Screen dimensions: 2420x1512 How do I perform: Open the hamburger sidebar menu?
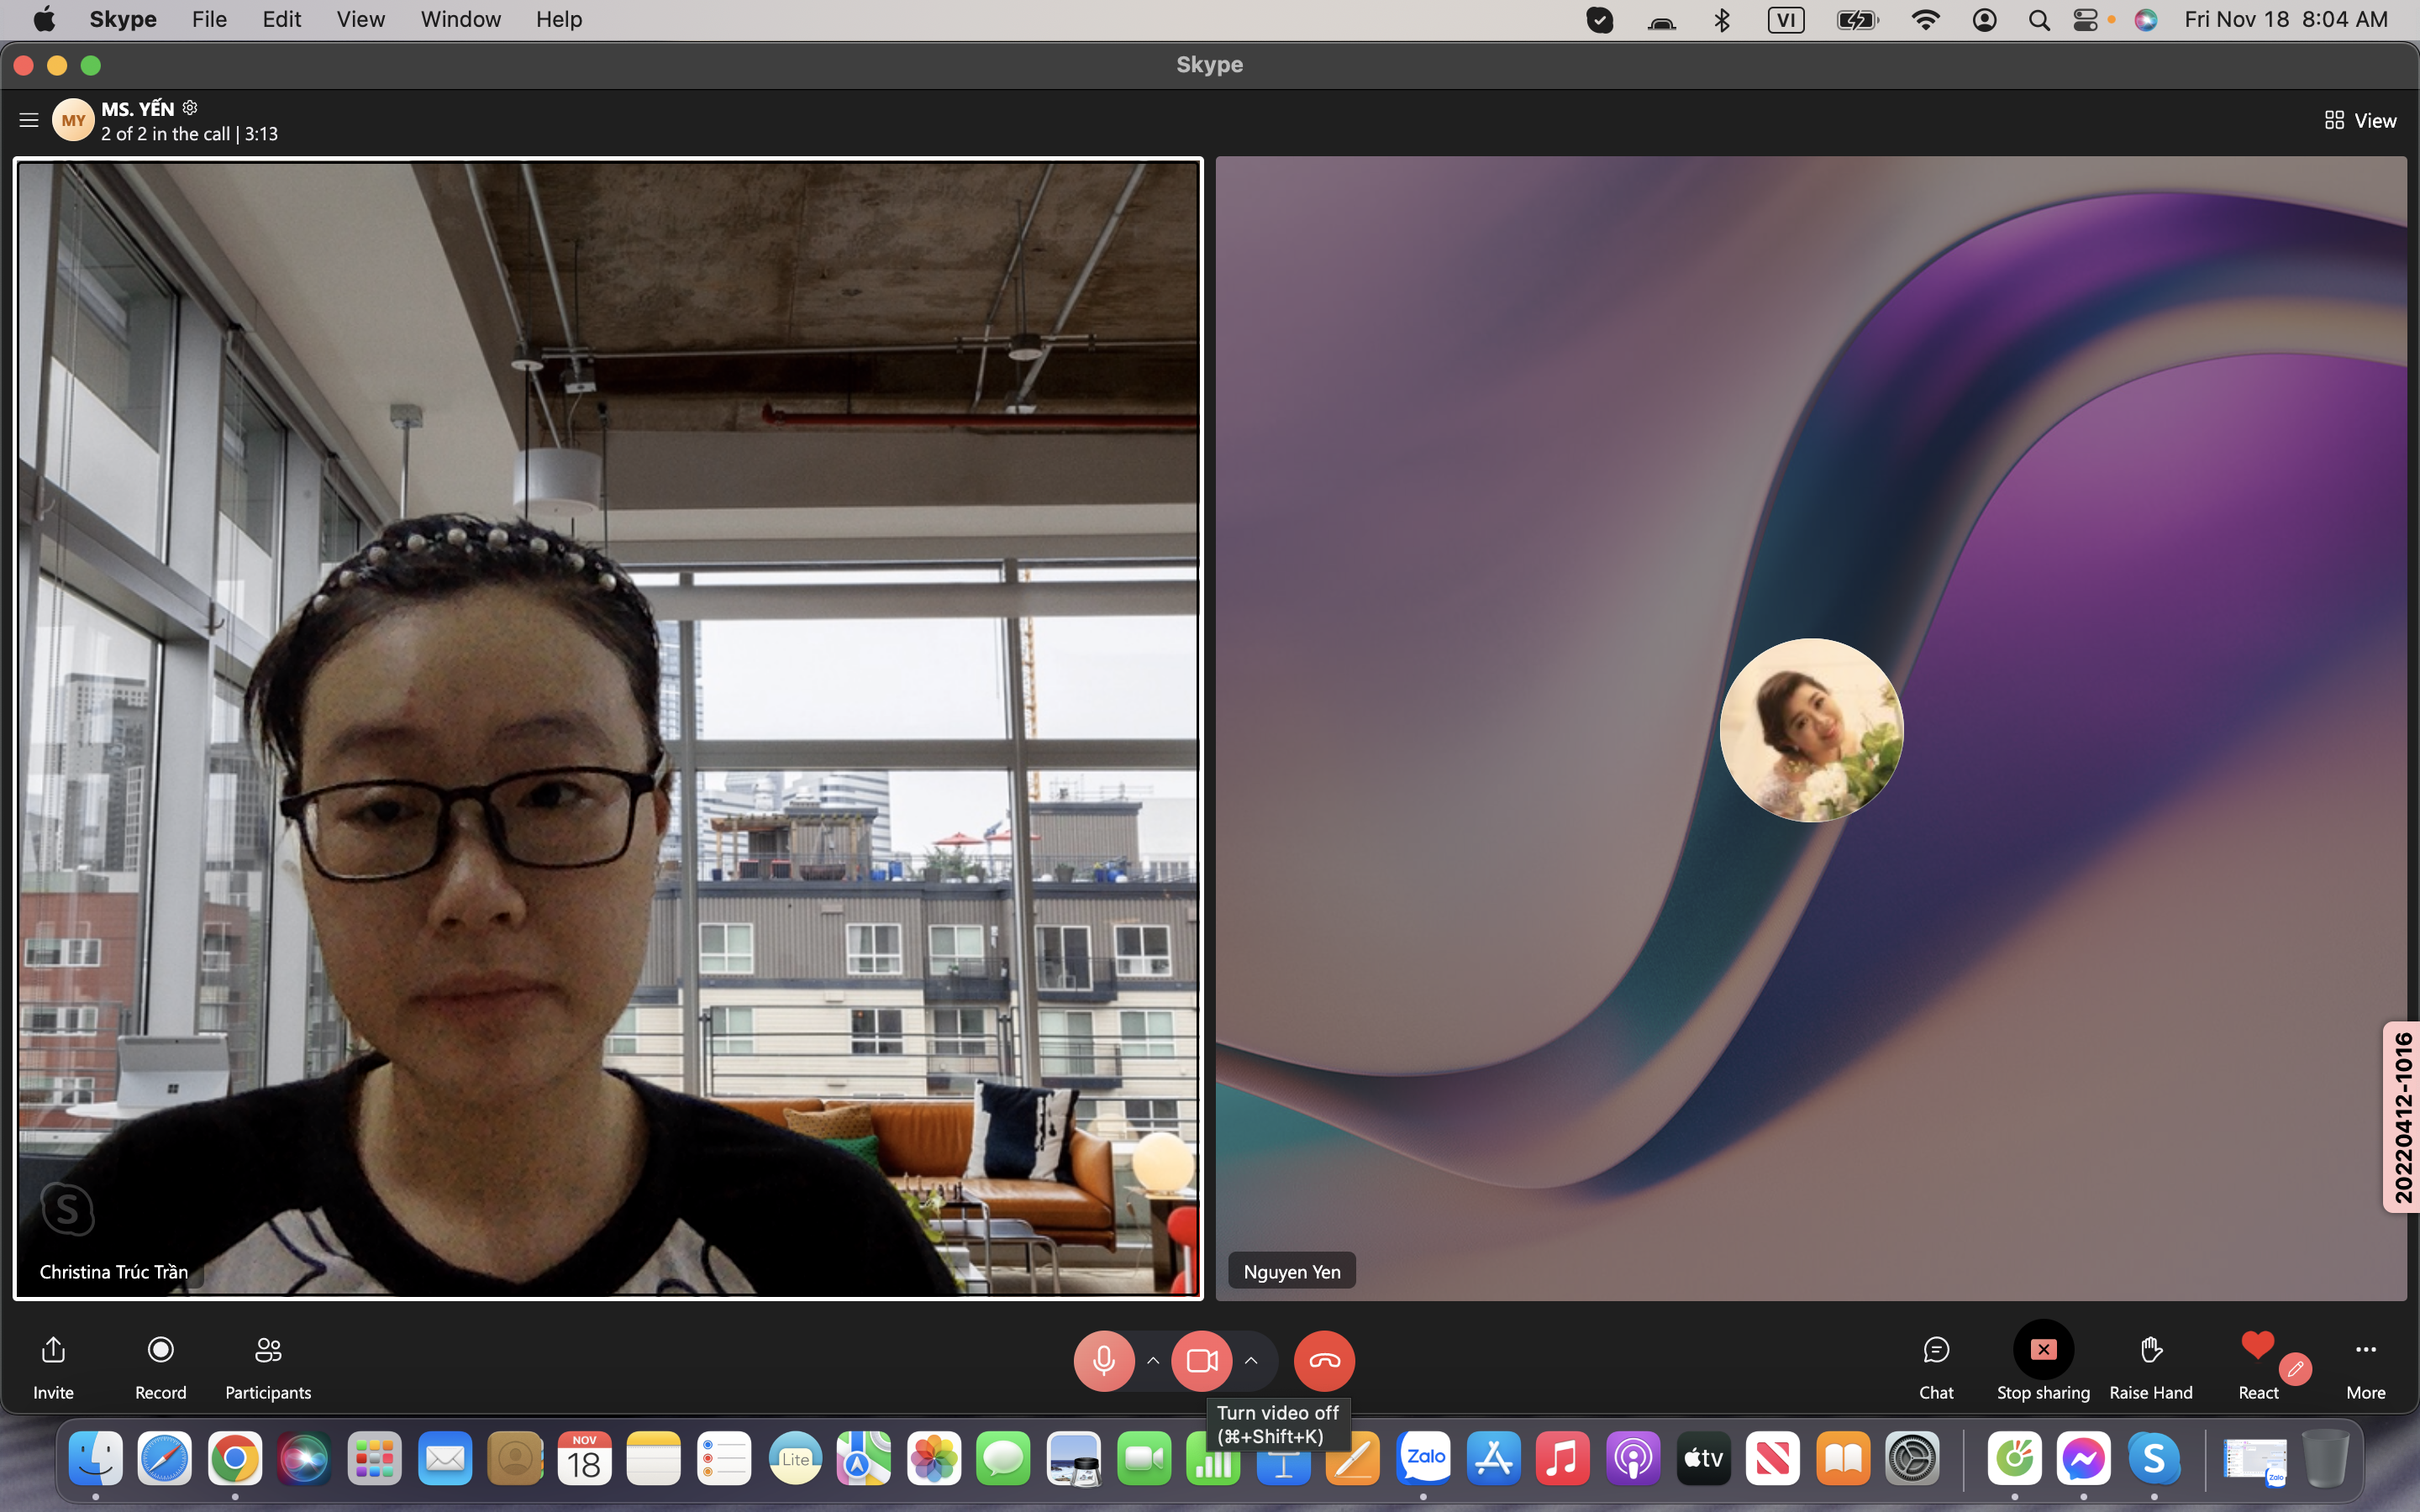pos(29,120)
